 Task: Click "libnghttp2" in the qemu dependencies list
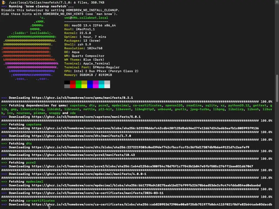(x=144, y=109)
